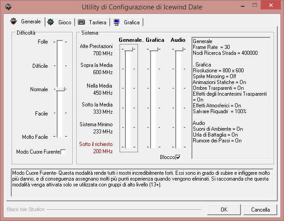
Task: Click the Grafica column header in Sistema
Action: click(155, 40)
